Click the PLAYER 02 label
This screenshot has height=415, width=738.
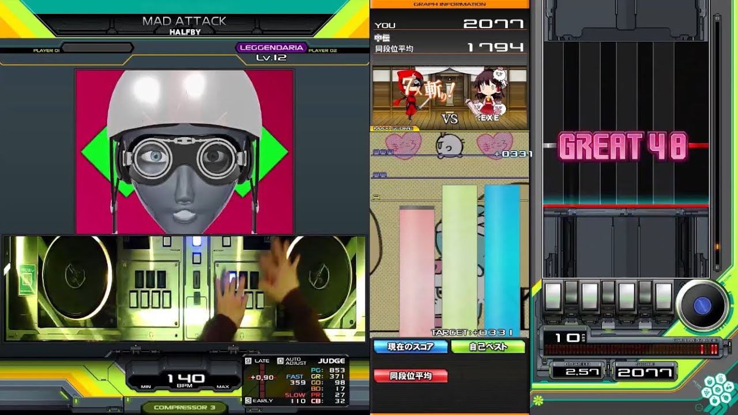click(323, 50)
